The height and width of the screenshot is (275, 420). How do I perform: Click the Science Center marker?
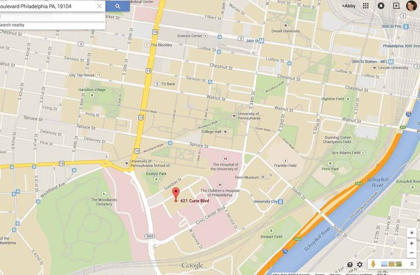[x=206, y=36]
